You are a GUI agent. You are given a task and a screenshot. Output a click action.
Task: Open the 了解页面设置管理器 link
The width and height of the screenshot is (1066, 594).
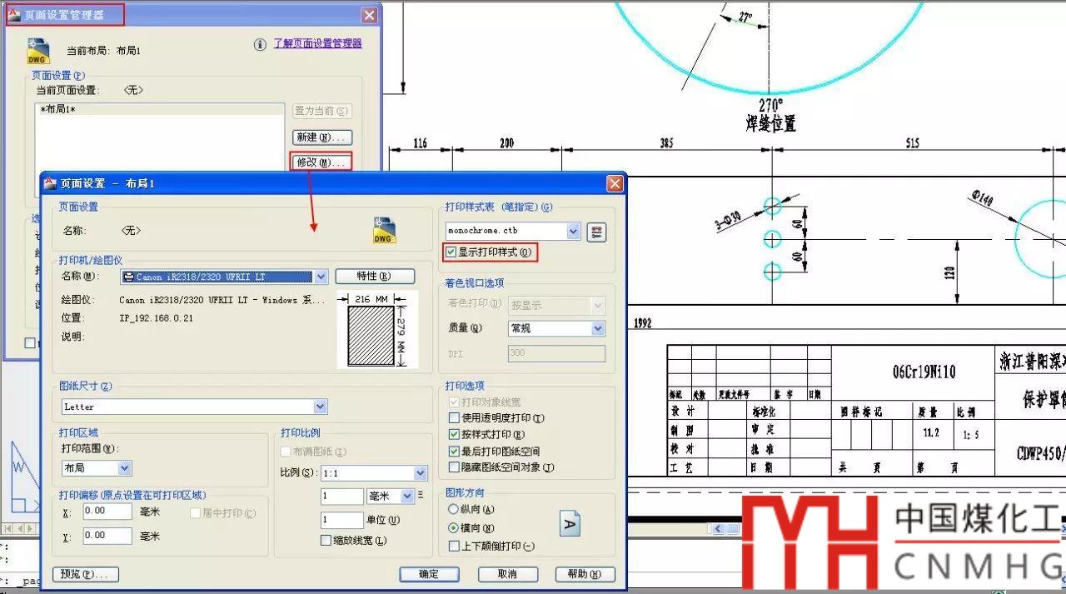click(318, 43)
